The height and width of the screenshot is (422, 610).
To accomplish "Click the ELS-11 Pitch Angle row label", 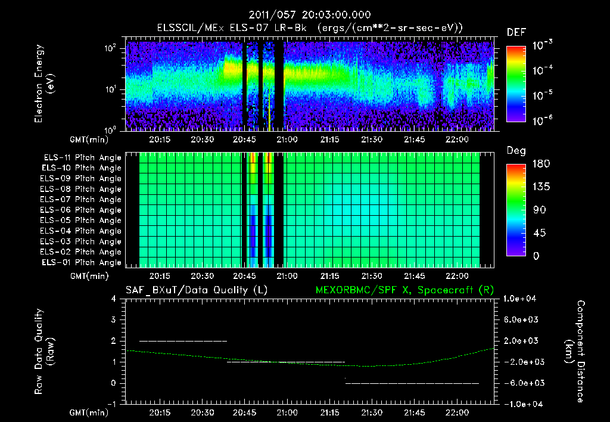I will coord(82,158).
